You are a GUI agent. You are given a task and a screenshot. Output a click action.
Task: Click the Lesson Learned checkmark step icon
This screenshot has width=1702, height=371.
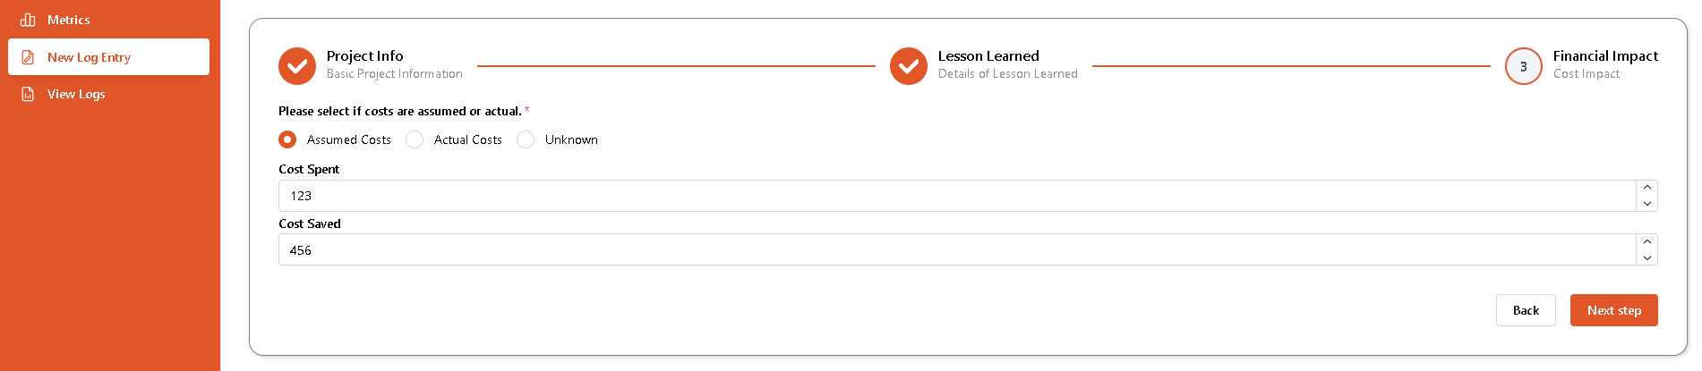click(908, 66)
